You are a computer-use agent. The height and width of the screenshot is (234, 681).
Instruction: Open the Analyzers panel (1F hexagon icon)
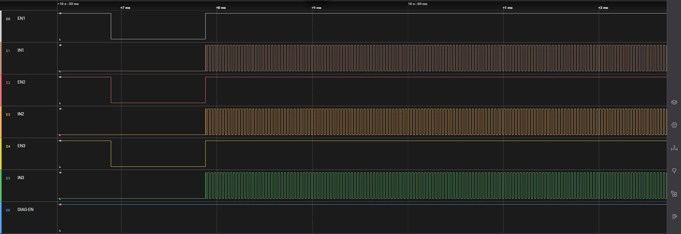[x=674, y=125]
